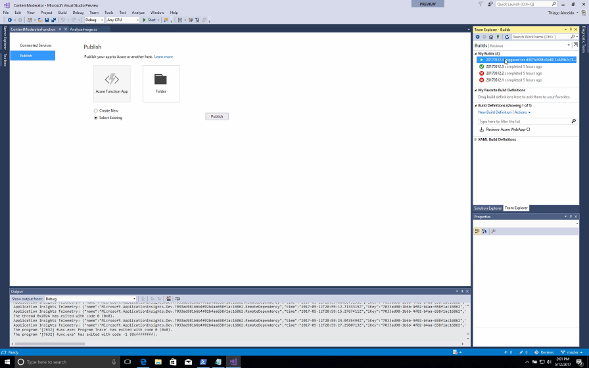Click the Back arrow in Team Explorer

pyautogui.click(x=477, y=37)
